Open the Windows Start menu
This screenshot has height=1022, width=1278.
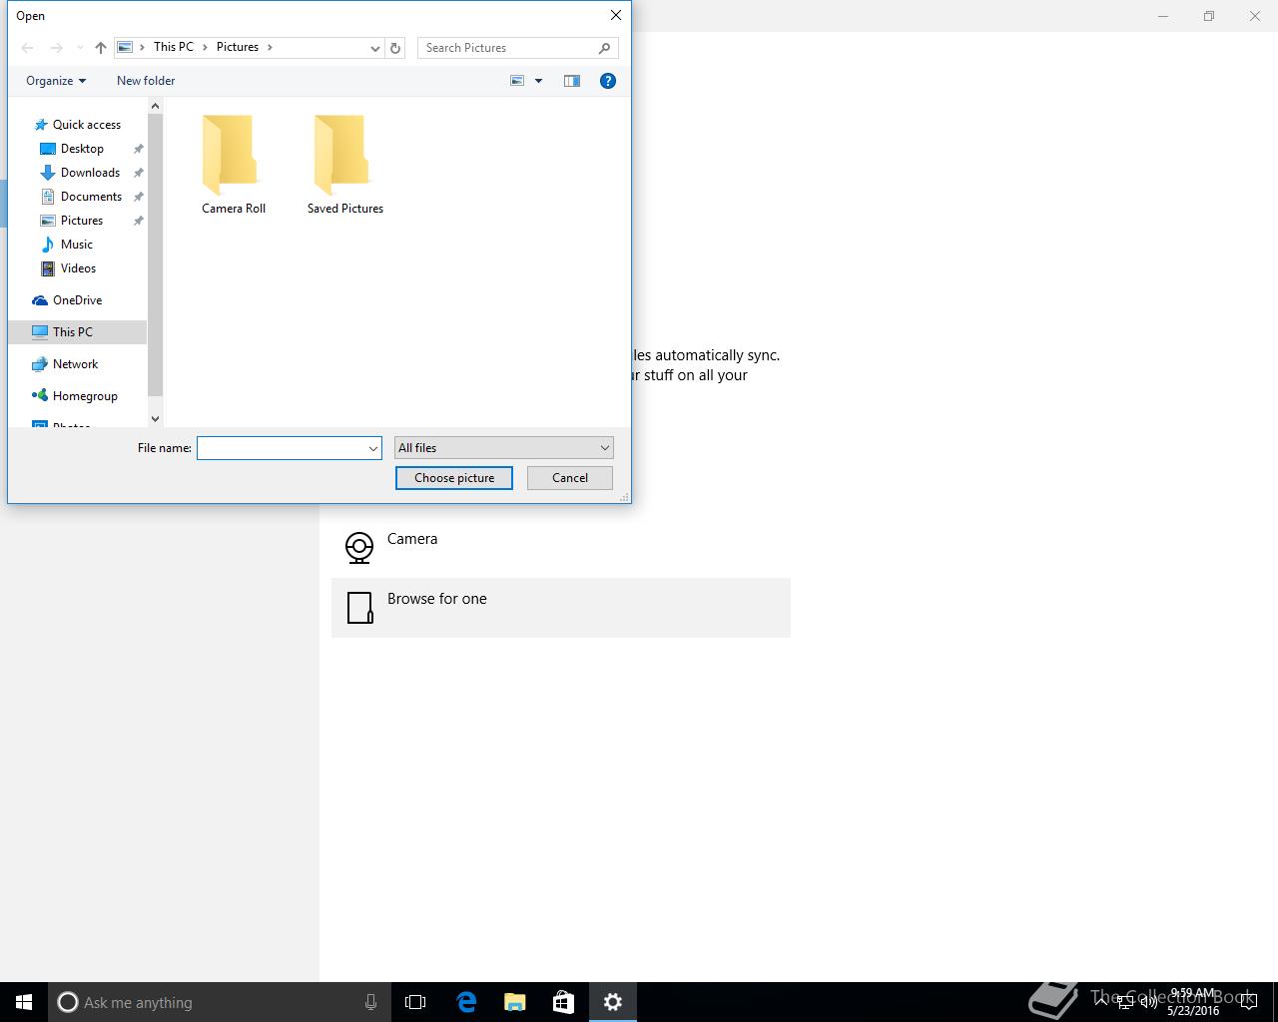(x=24, y=1002)
